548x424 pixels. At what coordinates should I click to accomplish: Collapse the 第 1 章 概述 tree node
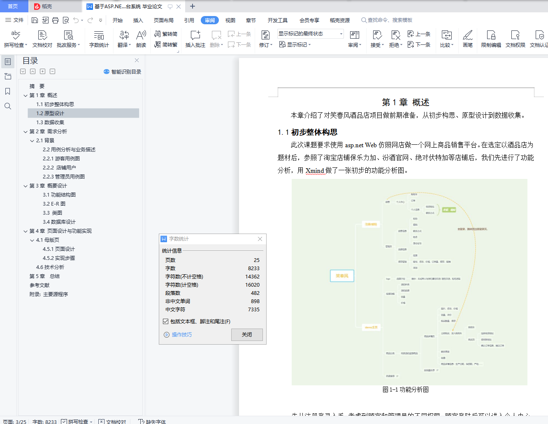pos(26,95)
